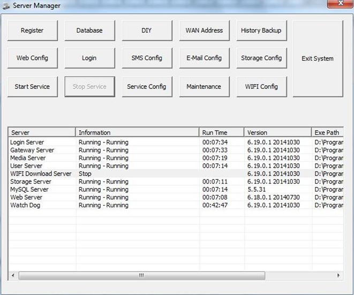
Task: Click Start Service
Action: (x=33, y=87)
